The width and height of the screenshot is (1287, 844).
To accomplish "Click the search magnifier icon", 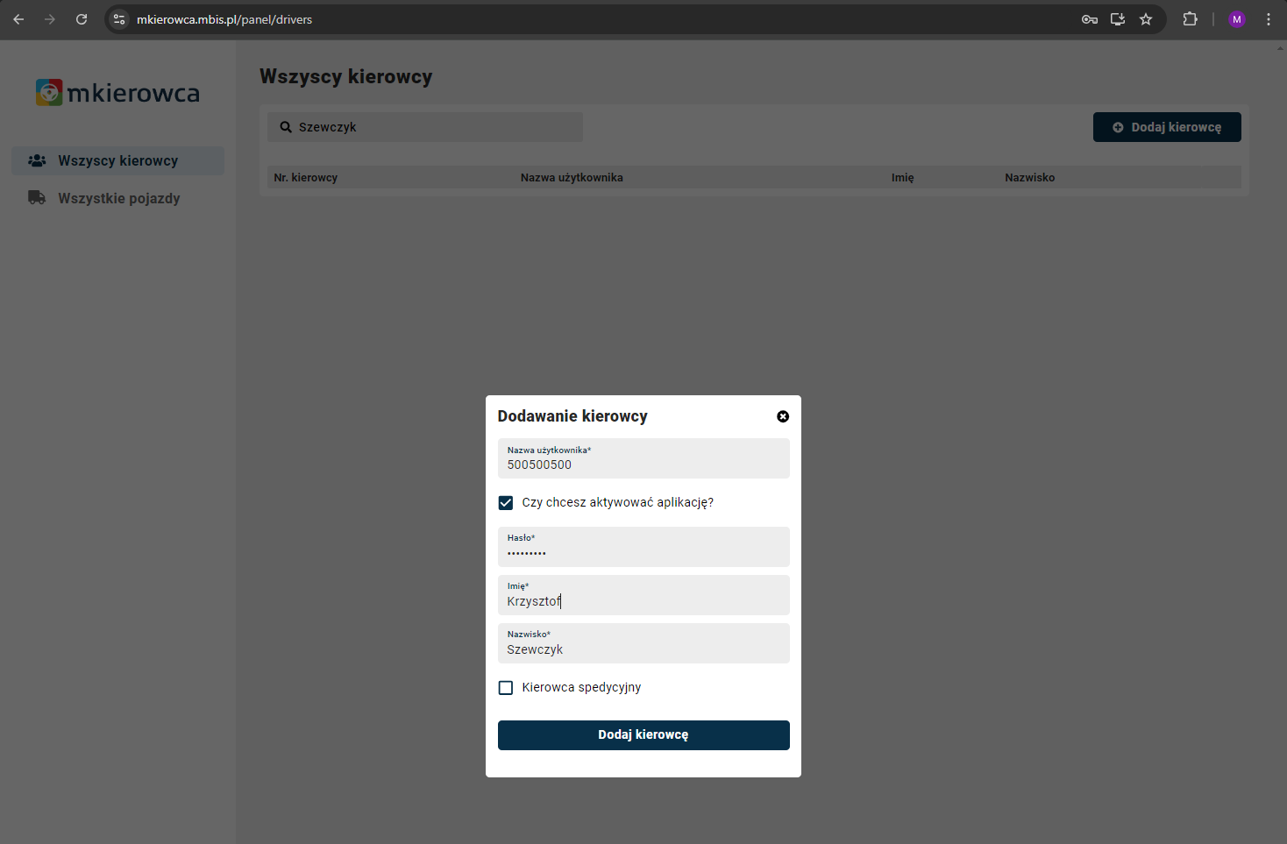I will pos(286,127).
